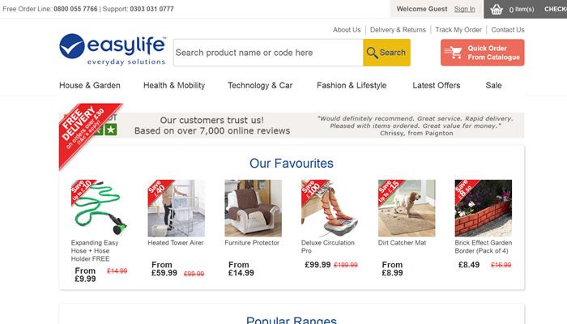Go to Latest Offers

pos(436,85)
